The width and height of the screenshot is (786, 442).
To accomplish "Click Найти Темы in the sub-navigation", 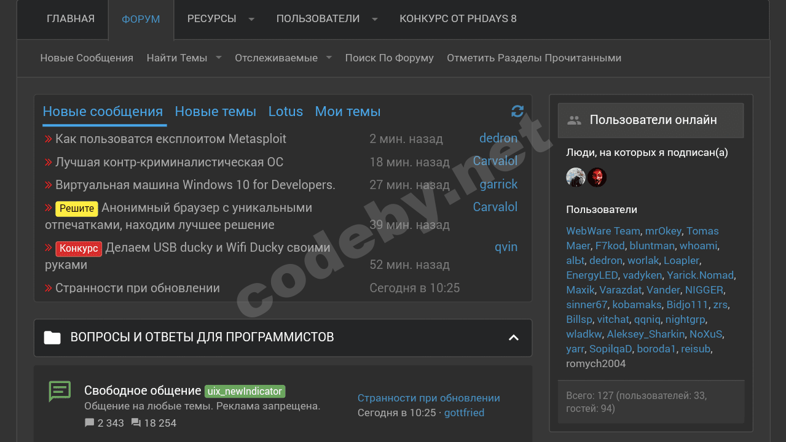I will [x=177, y=58].
